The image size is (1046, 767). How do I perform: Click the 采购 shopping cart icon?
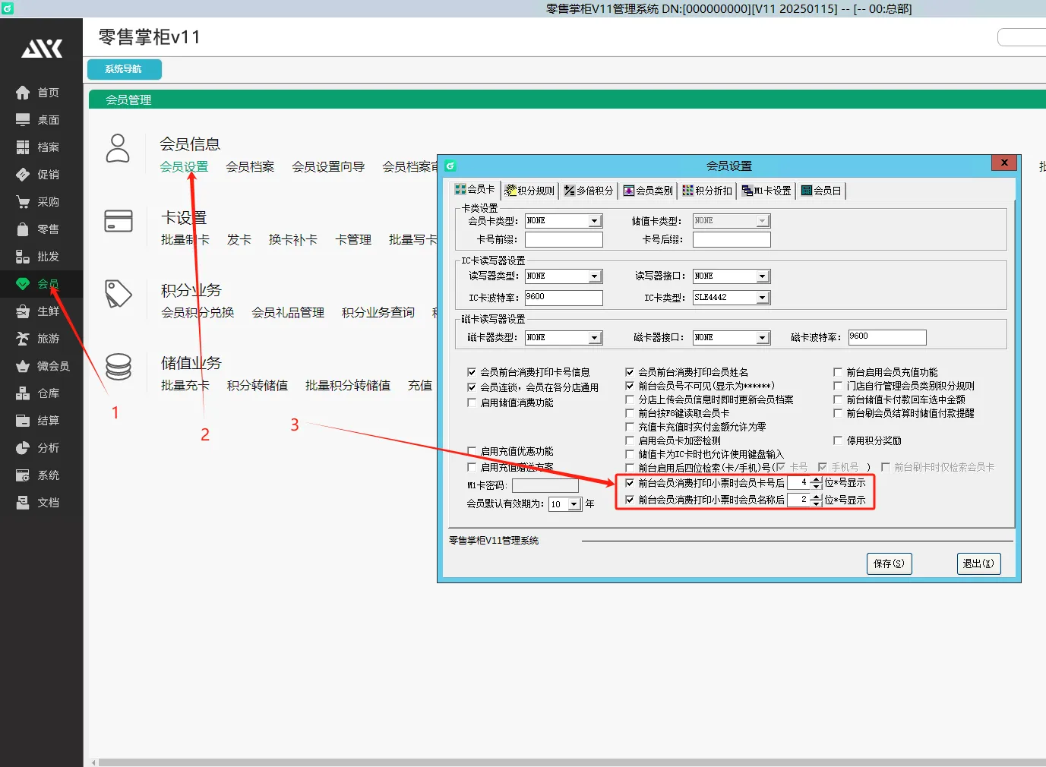[x=23, y=202]
